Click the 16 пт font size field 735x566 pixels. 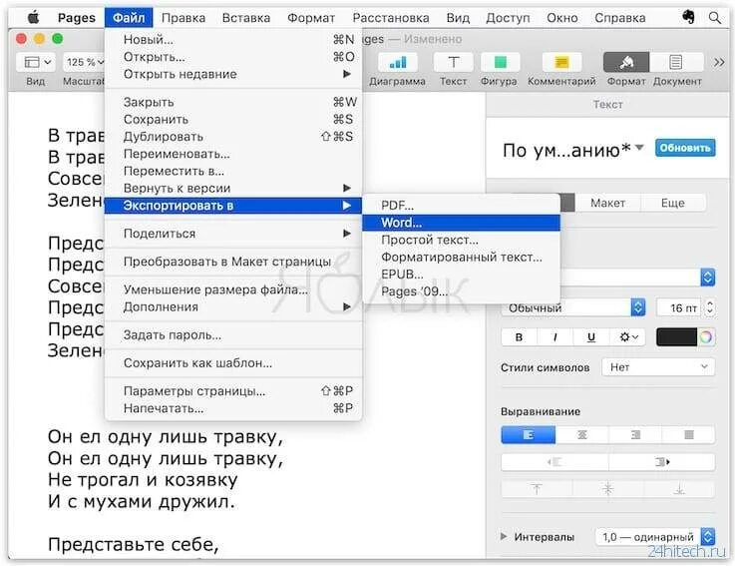pos(679,307)
